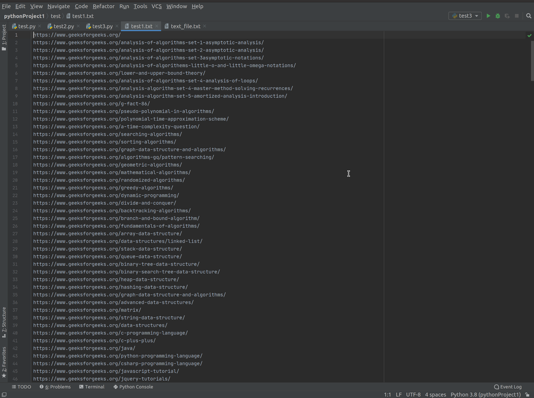Open the Favorites tool window
This screenshot has height=398, width=534.
pyautogui.click(x=4, y=362)
